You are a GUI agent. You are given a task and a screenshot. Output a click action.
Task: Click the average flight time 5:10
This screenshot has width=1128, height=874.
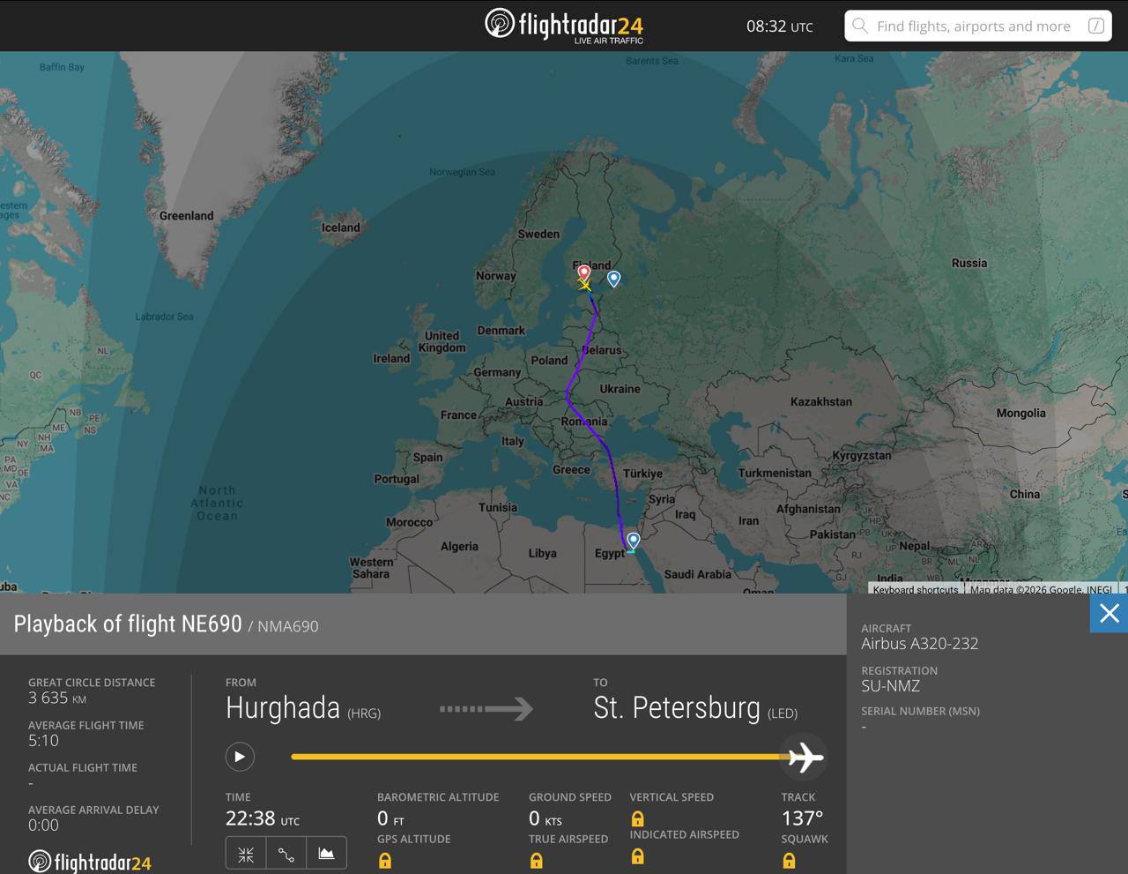click(x=43, y=741)
